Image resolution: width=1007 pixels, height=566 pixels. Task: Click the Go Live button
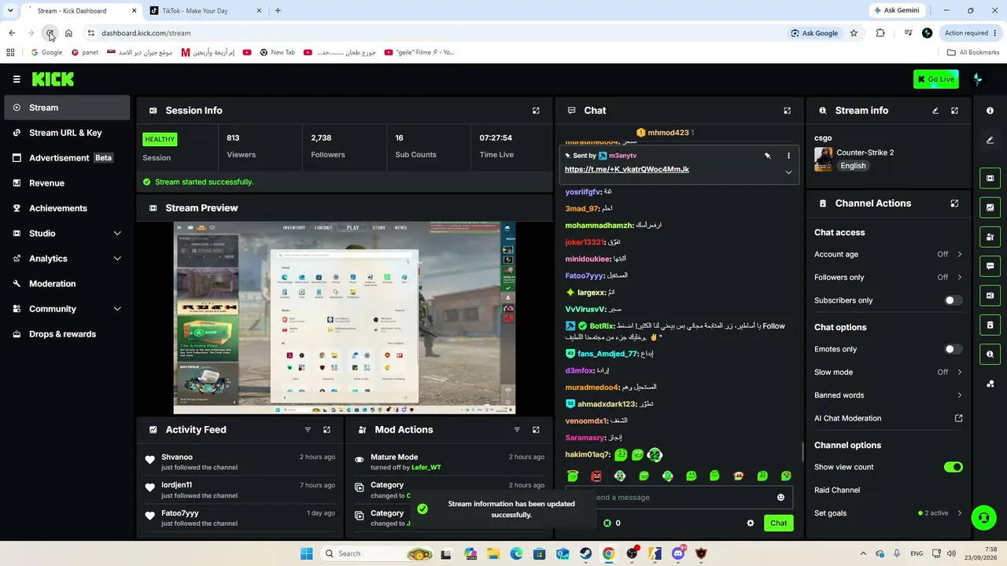coord(936,79)
